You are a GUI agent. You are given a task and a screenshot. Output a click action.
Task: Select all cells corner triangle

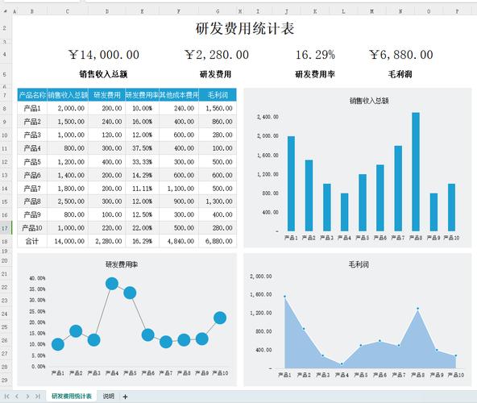(5, 11)
